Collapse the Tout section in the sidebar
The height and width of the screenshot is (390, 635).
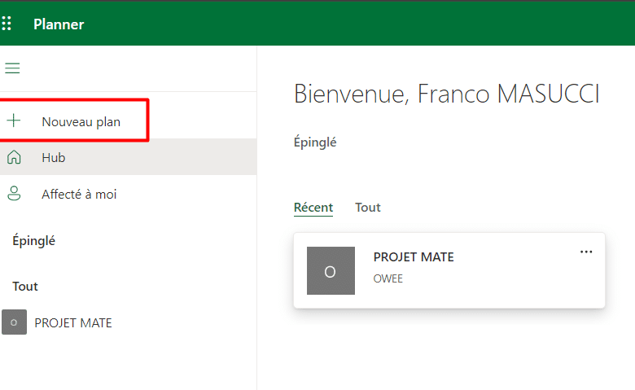(x=25, y=286)
